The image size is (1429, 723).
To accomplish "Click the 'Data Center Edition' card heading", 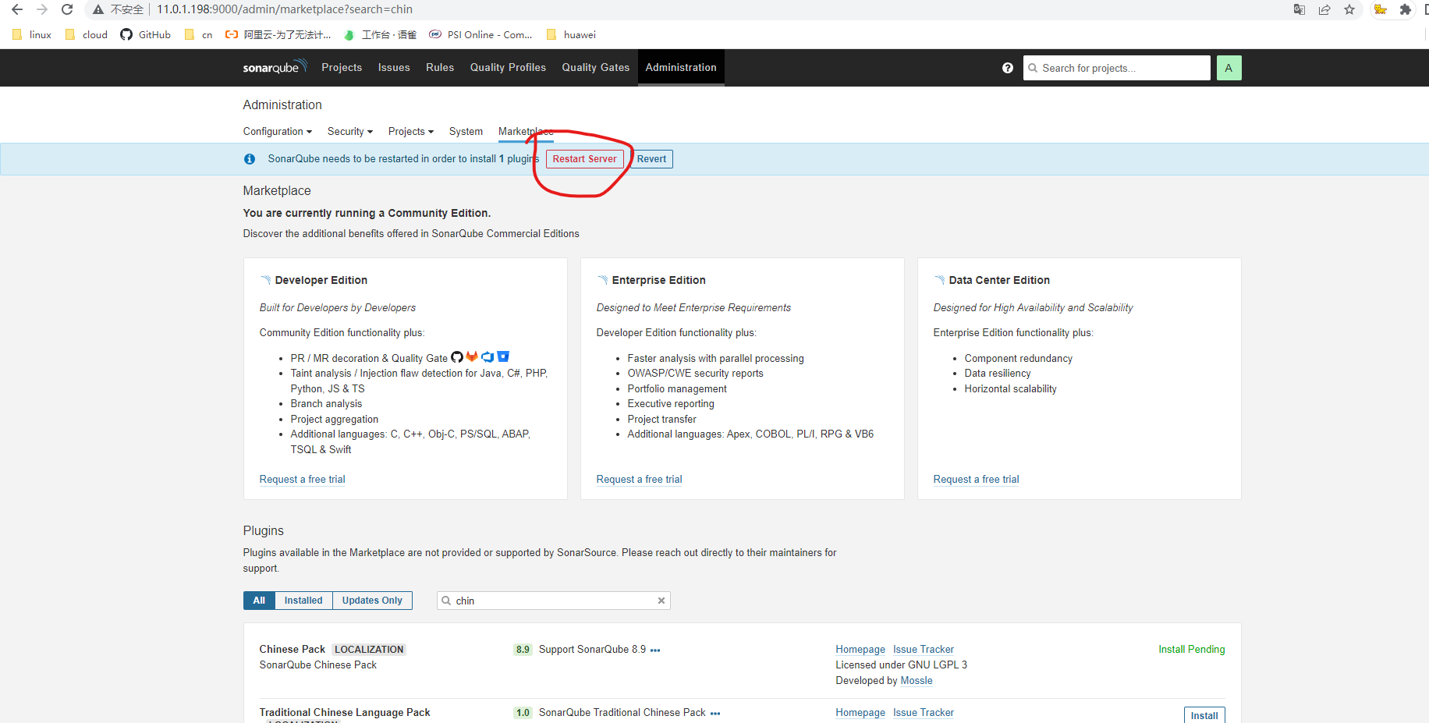I will 999,280.
